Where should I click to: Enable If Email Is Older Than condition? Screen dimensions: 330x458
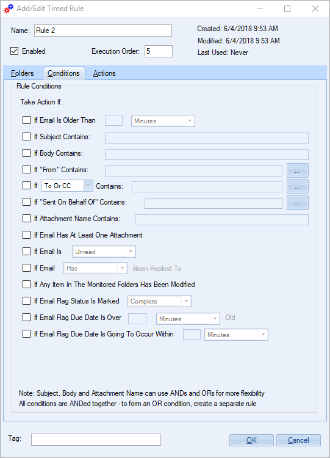[27, 120]
